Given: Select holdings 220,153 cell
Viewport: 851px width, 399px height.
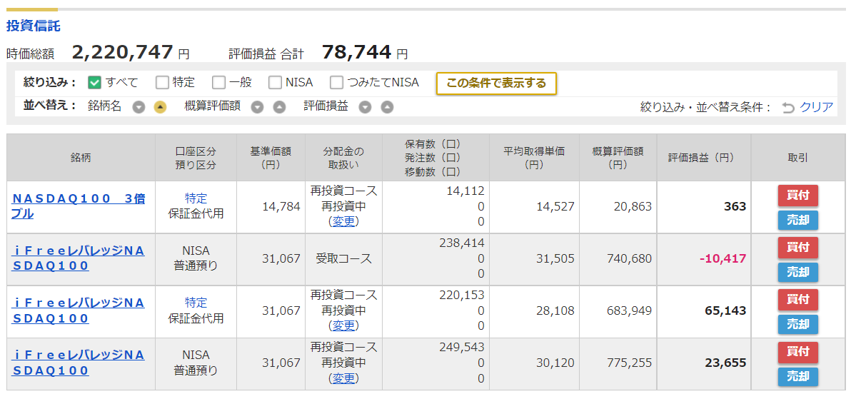Looking at the screenshot, I should point(461,295).
